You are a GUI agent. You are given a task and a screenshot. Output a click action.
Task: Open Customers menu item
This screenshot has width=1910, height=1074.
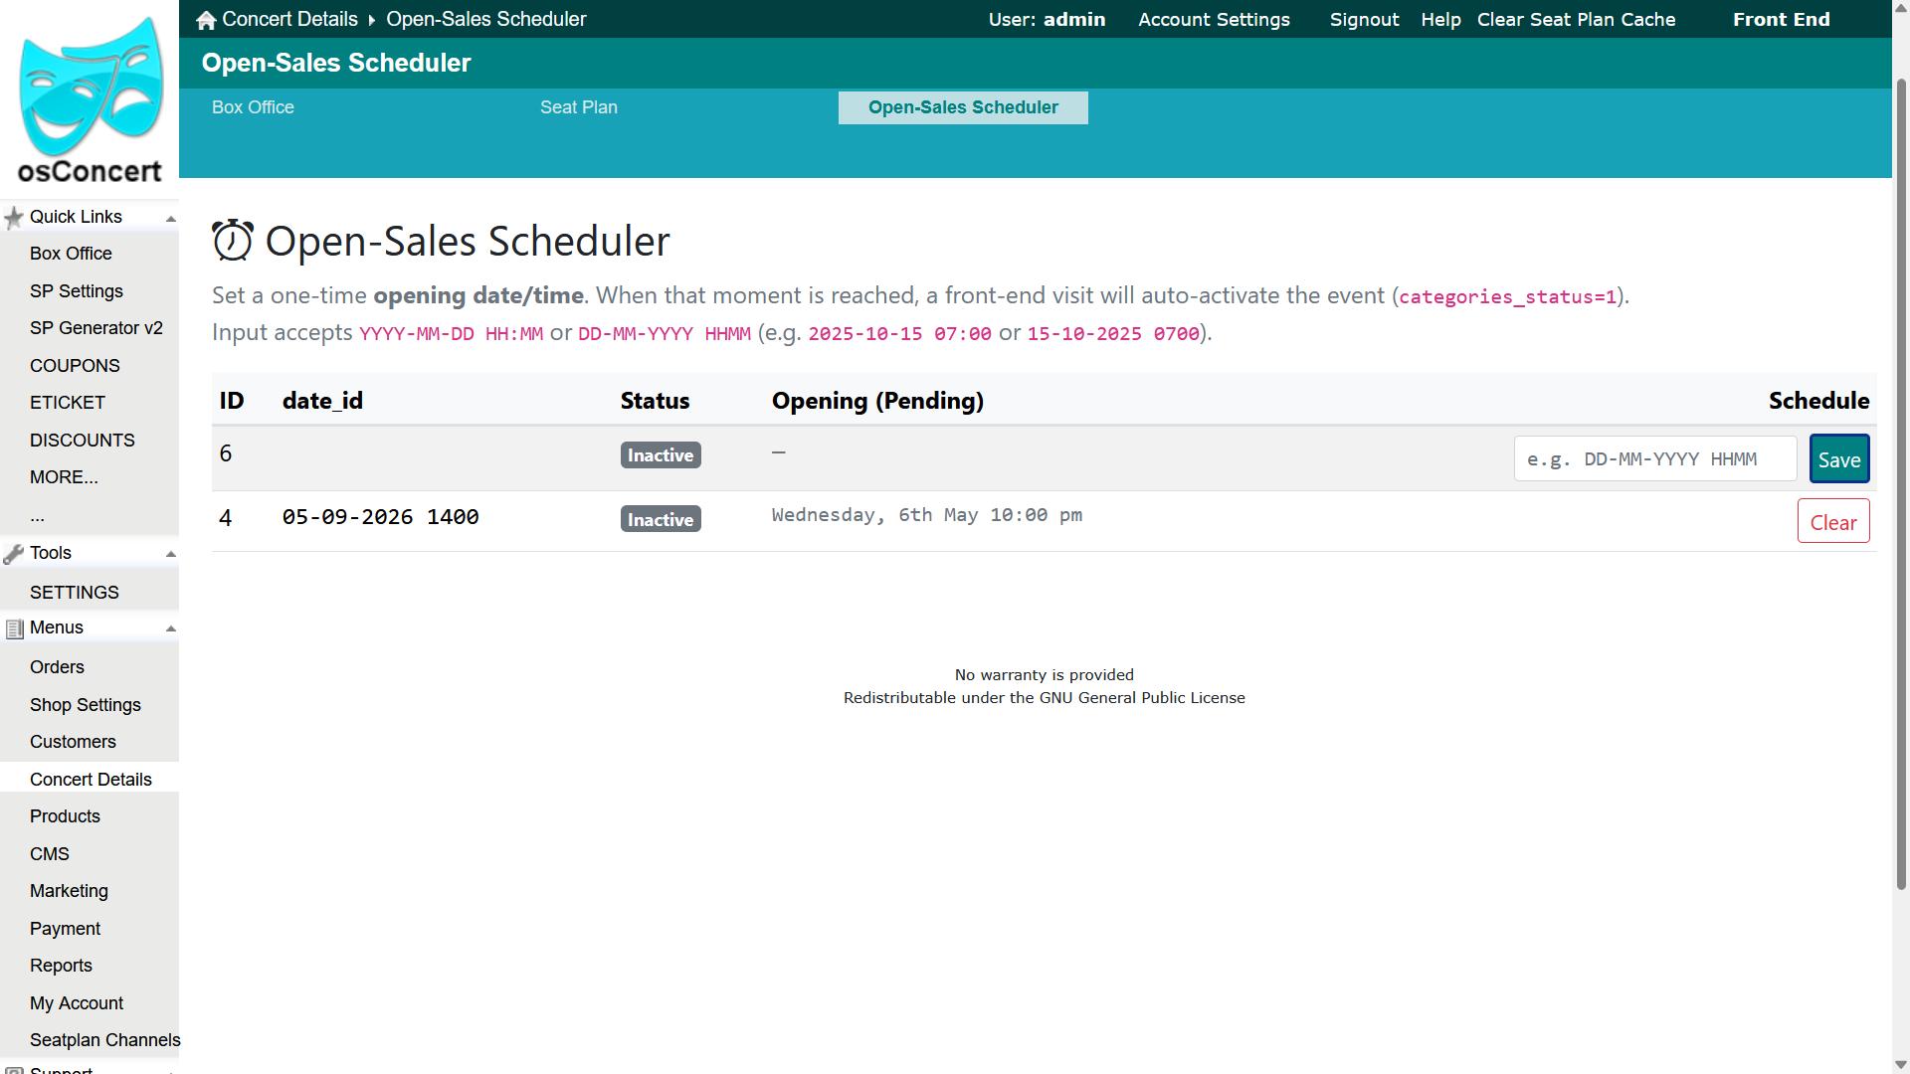pyautogui.click(x=73, y=742)
